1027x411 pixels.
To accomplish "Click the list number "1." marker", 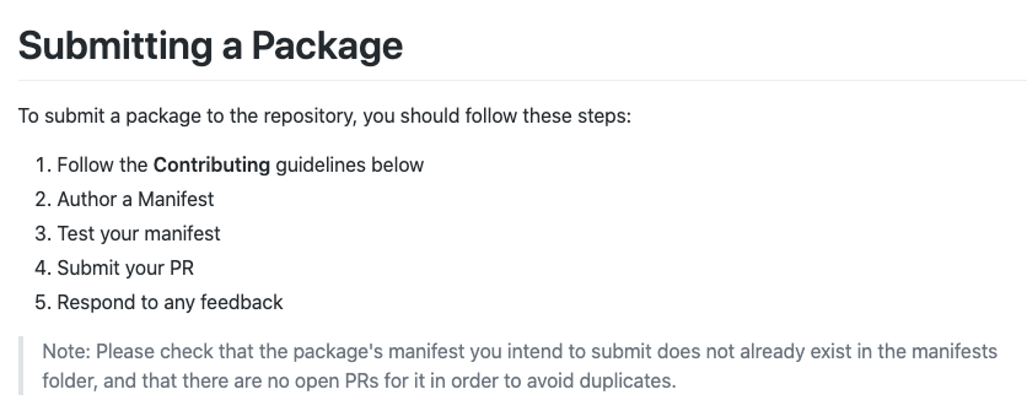I will pos(43,165).
